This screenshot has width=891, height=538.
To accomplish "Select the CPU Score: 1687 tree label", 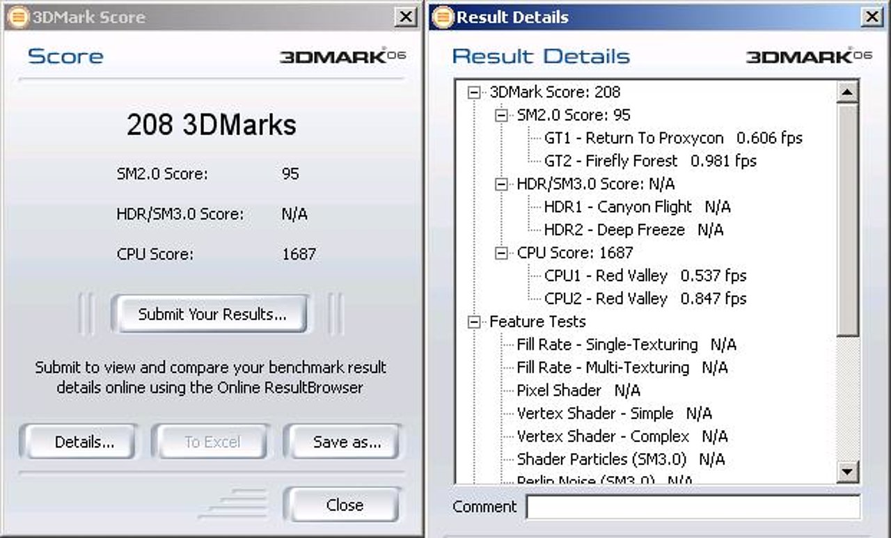I will click(x=575, y=253).
